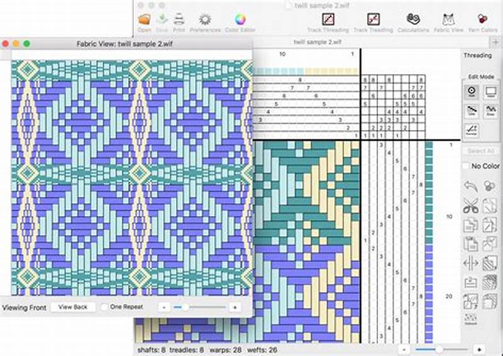Screen dimensions: 503x356
Task: Zoom in draft with bottom plus button
Action: [x=479, y=350]
